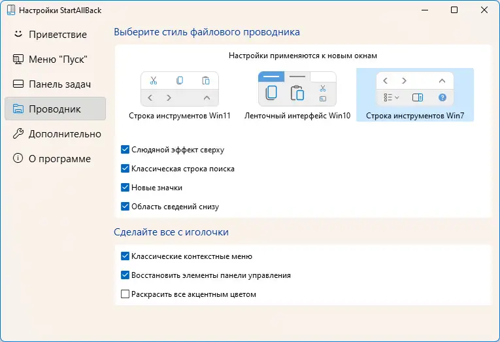Click the up chevron in the Win7 toolbar preview
Image resolution: width=500 pixels, height=342 pixels.
[x=442, y=80]
